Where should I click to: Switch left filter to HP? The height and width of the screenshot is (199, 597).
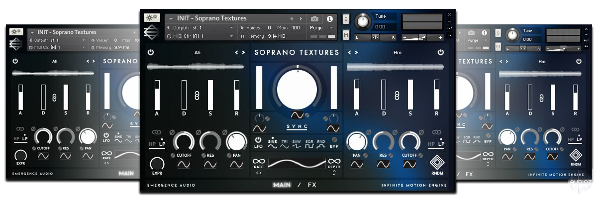(x=153, y=144)
